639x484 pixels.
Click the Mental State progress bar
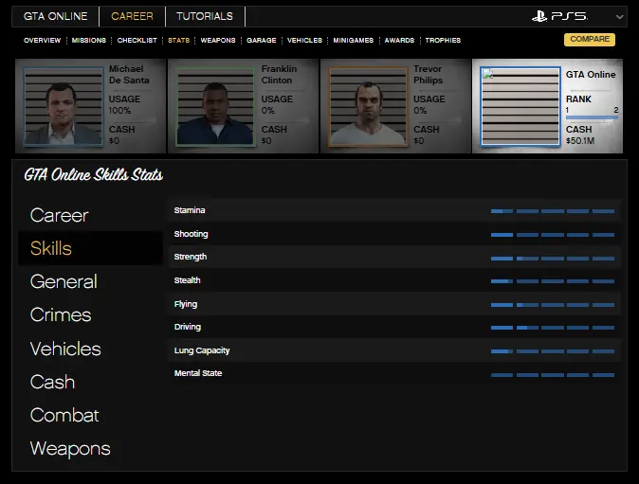[553, 374]
